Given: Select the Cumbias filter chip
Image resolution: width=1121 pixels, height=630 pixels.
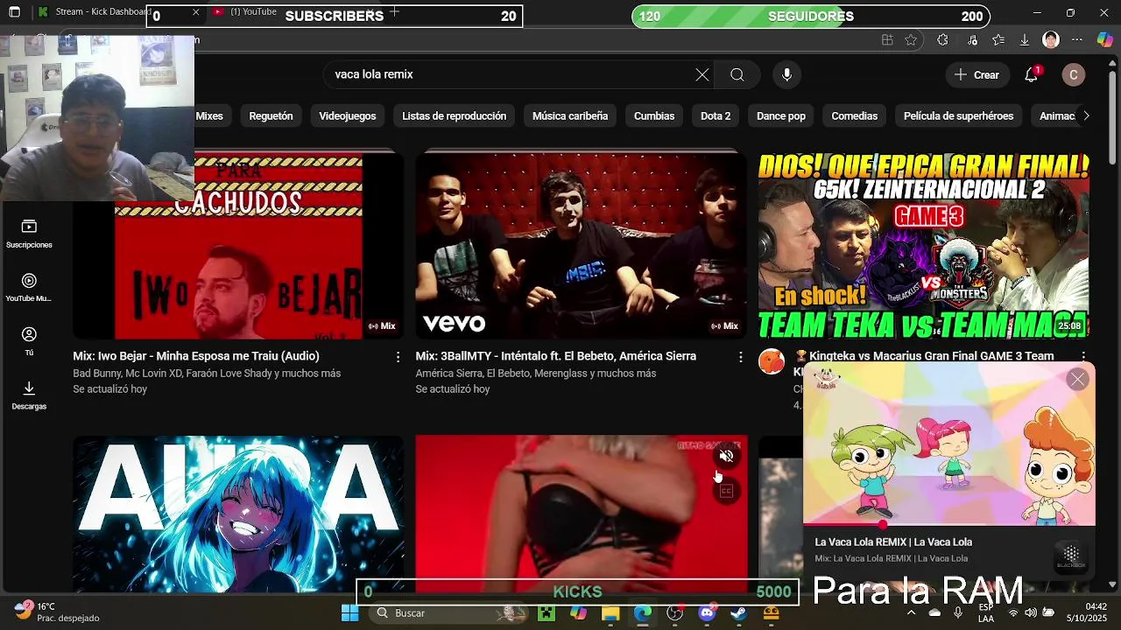Looking at the screenshot, I should coord(654,115).
